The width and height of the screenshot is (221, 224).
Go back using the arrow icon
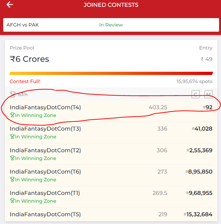(10, 5)
